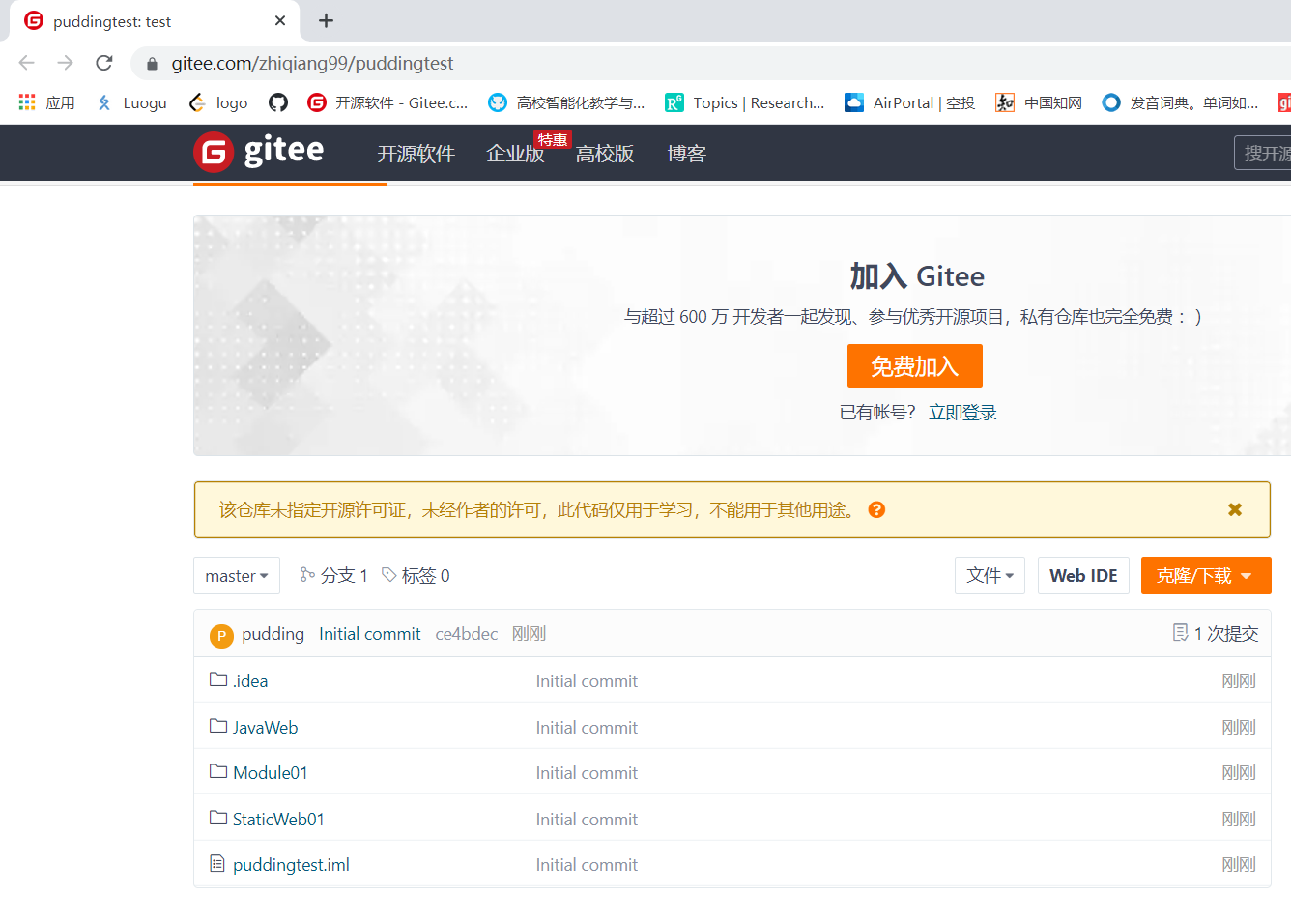Click Initial commit message for StaticWeb01
This screenshot has height=923, width=1291.
pos(587,819)
